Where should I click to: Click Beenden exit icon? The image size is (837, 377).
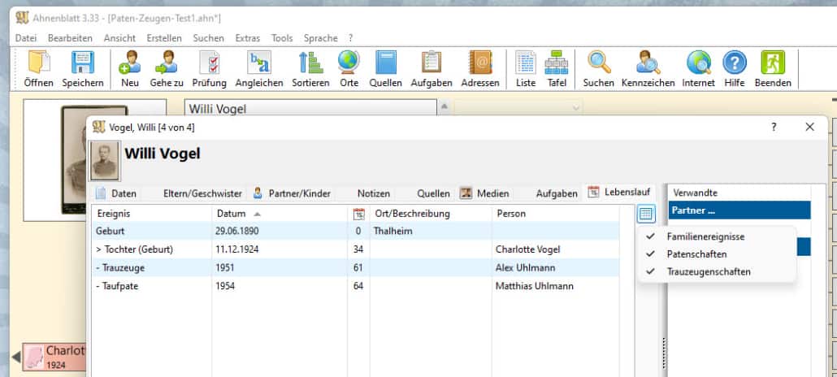coord(773,63)
